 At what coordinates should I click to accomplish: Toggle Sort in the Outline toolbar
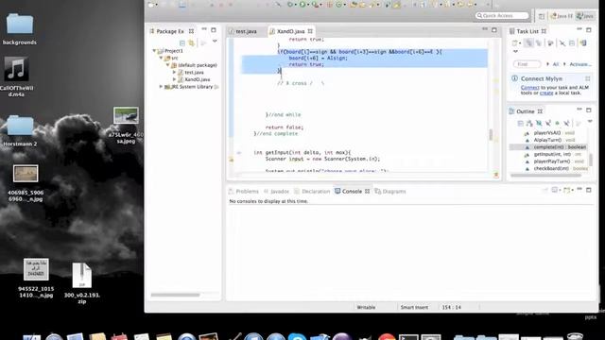coord(529,124)
